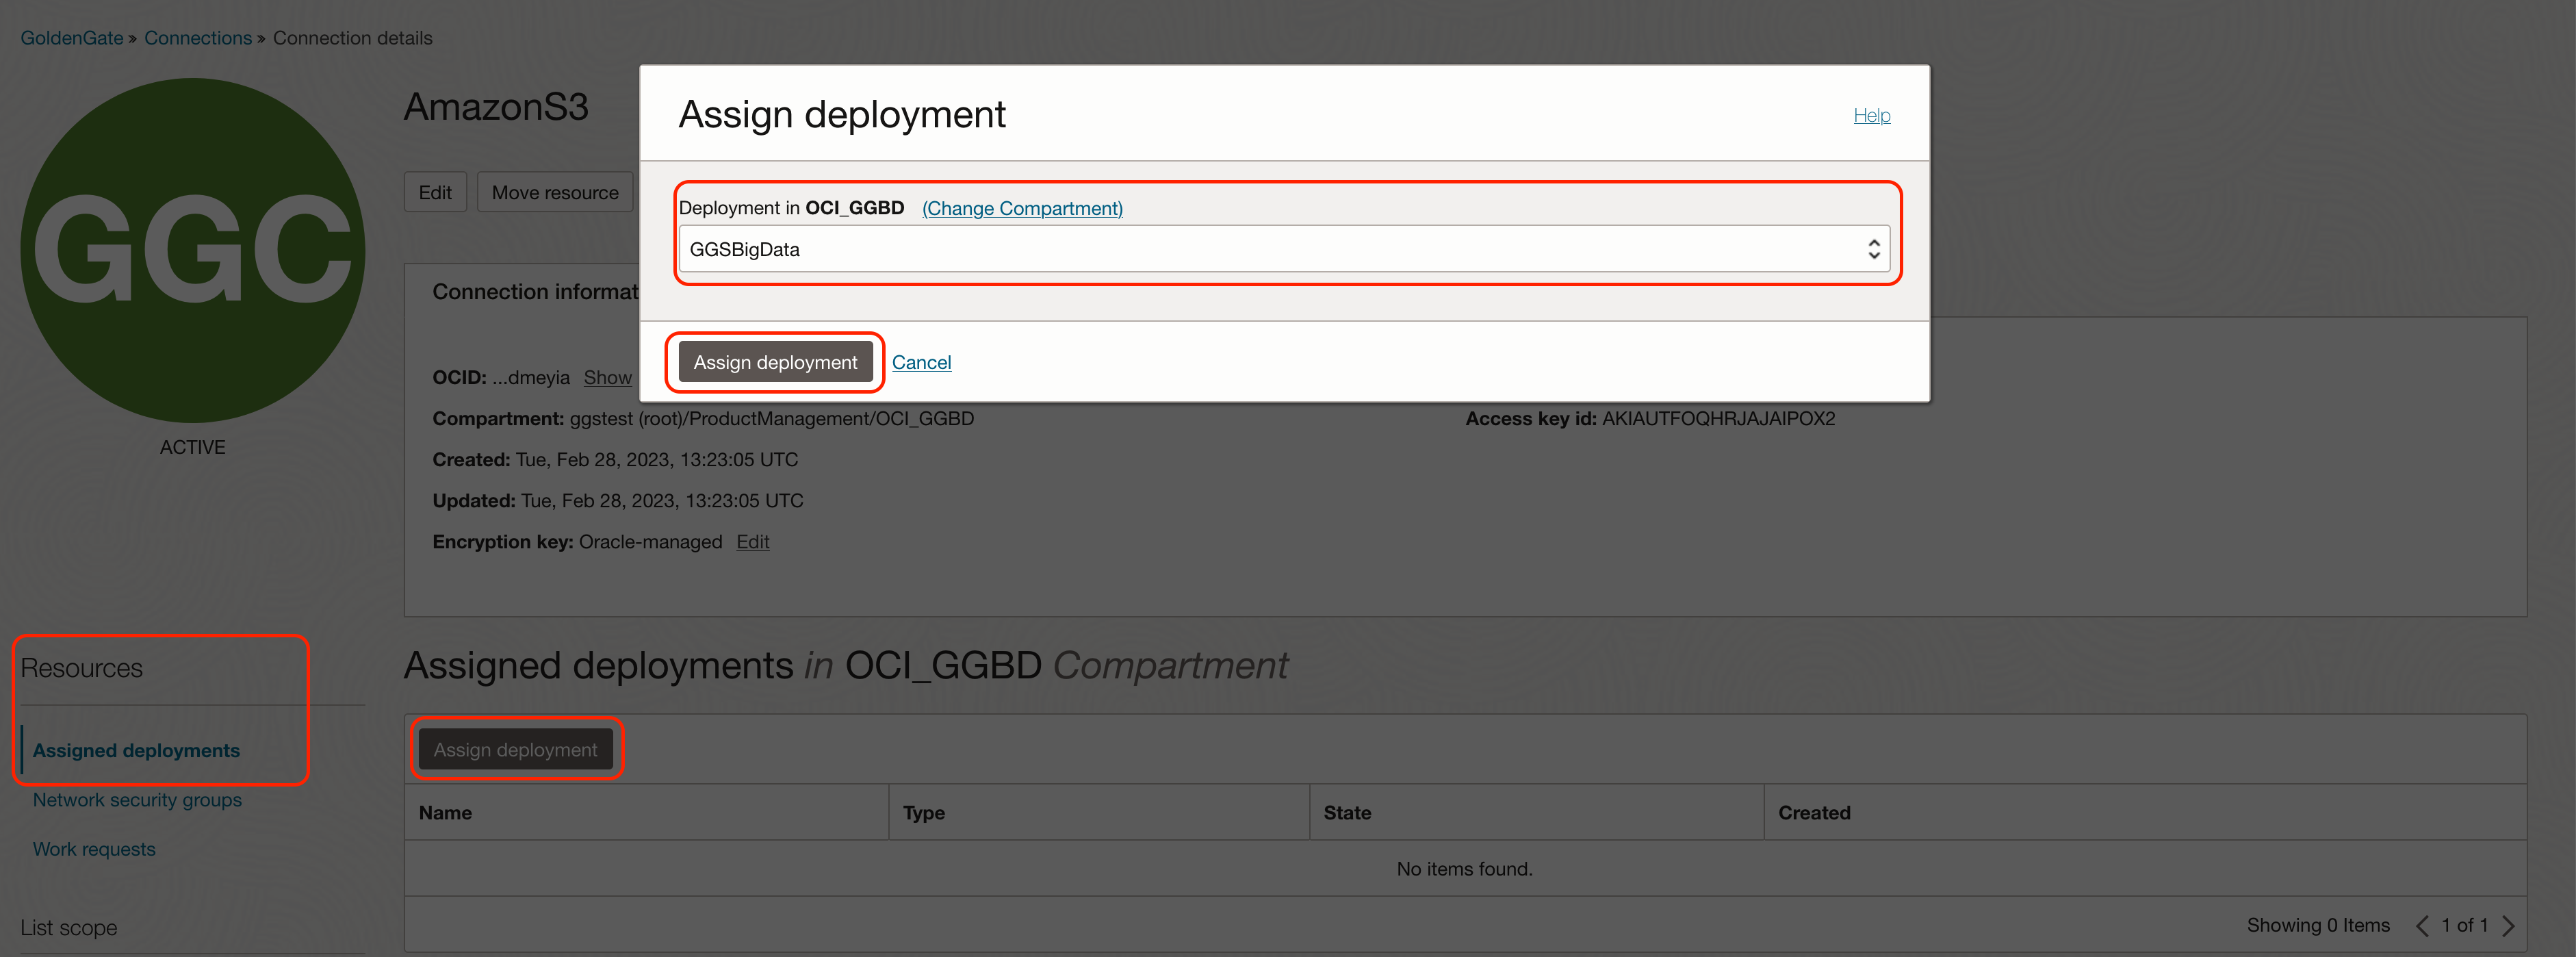
Task: Open GoldenGate breadcrumb link
Action: (72, 38)
